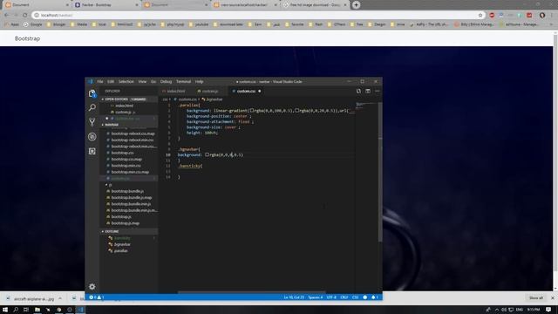
Task: Open Source Control view in VS Code activity bar
Action: pos(92,122)
